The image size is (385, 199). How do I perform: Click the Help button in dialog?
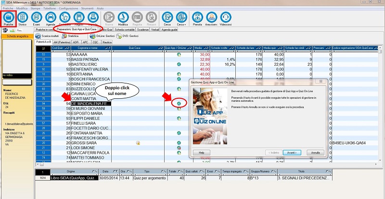[x=201, y=152]
